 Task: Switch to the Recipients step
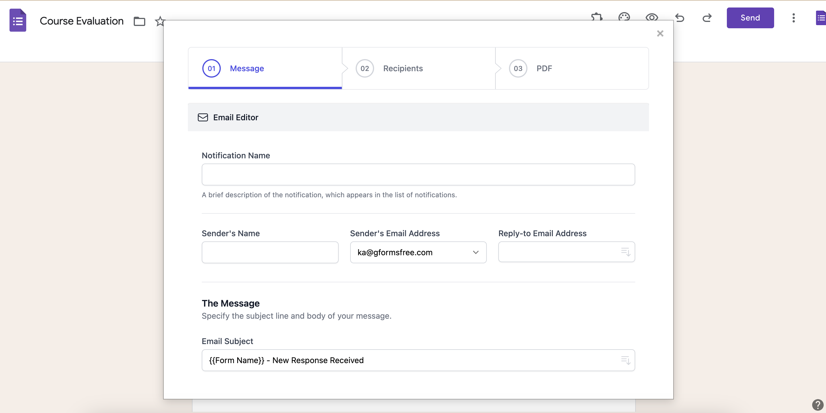point(403,68)
